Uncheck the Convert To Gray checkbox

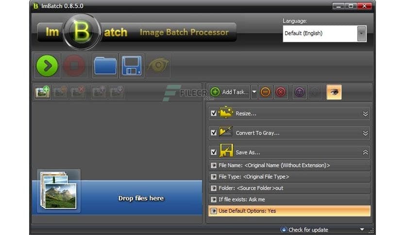214,133
